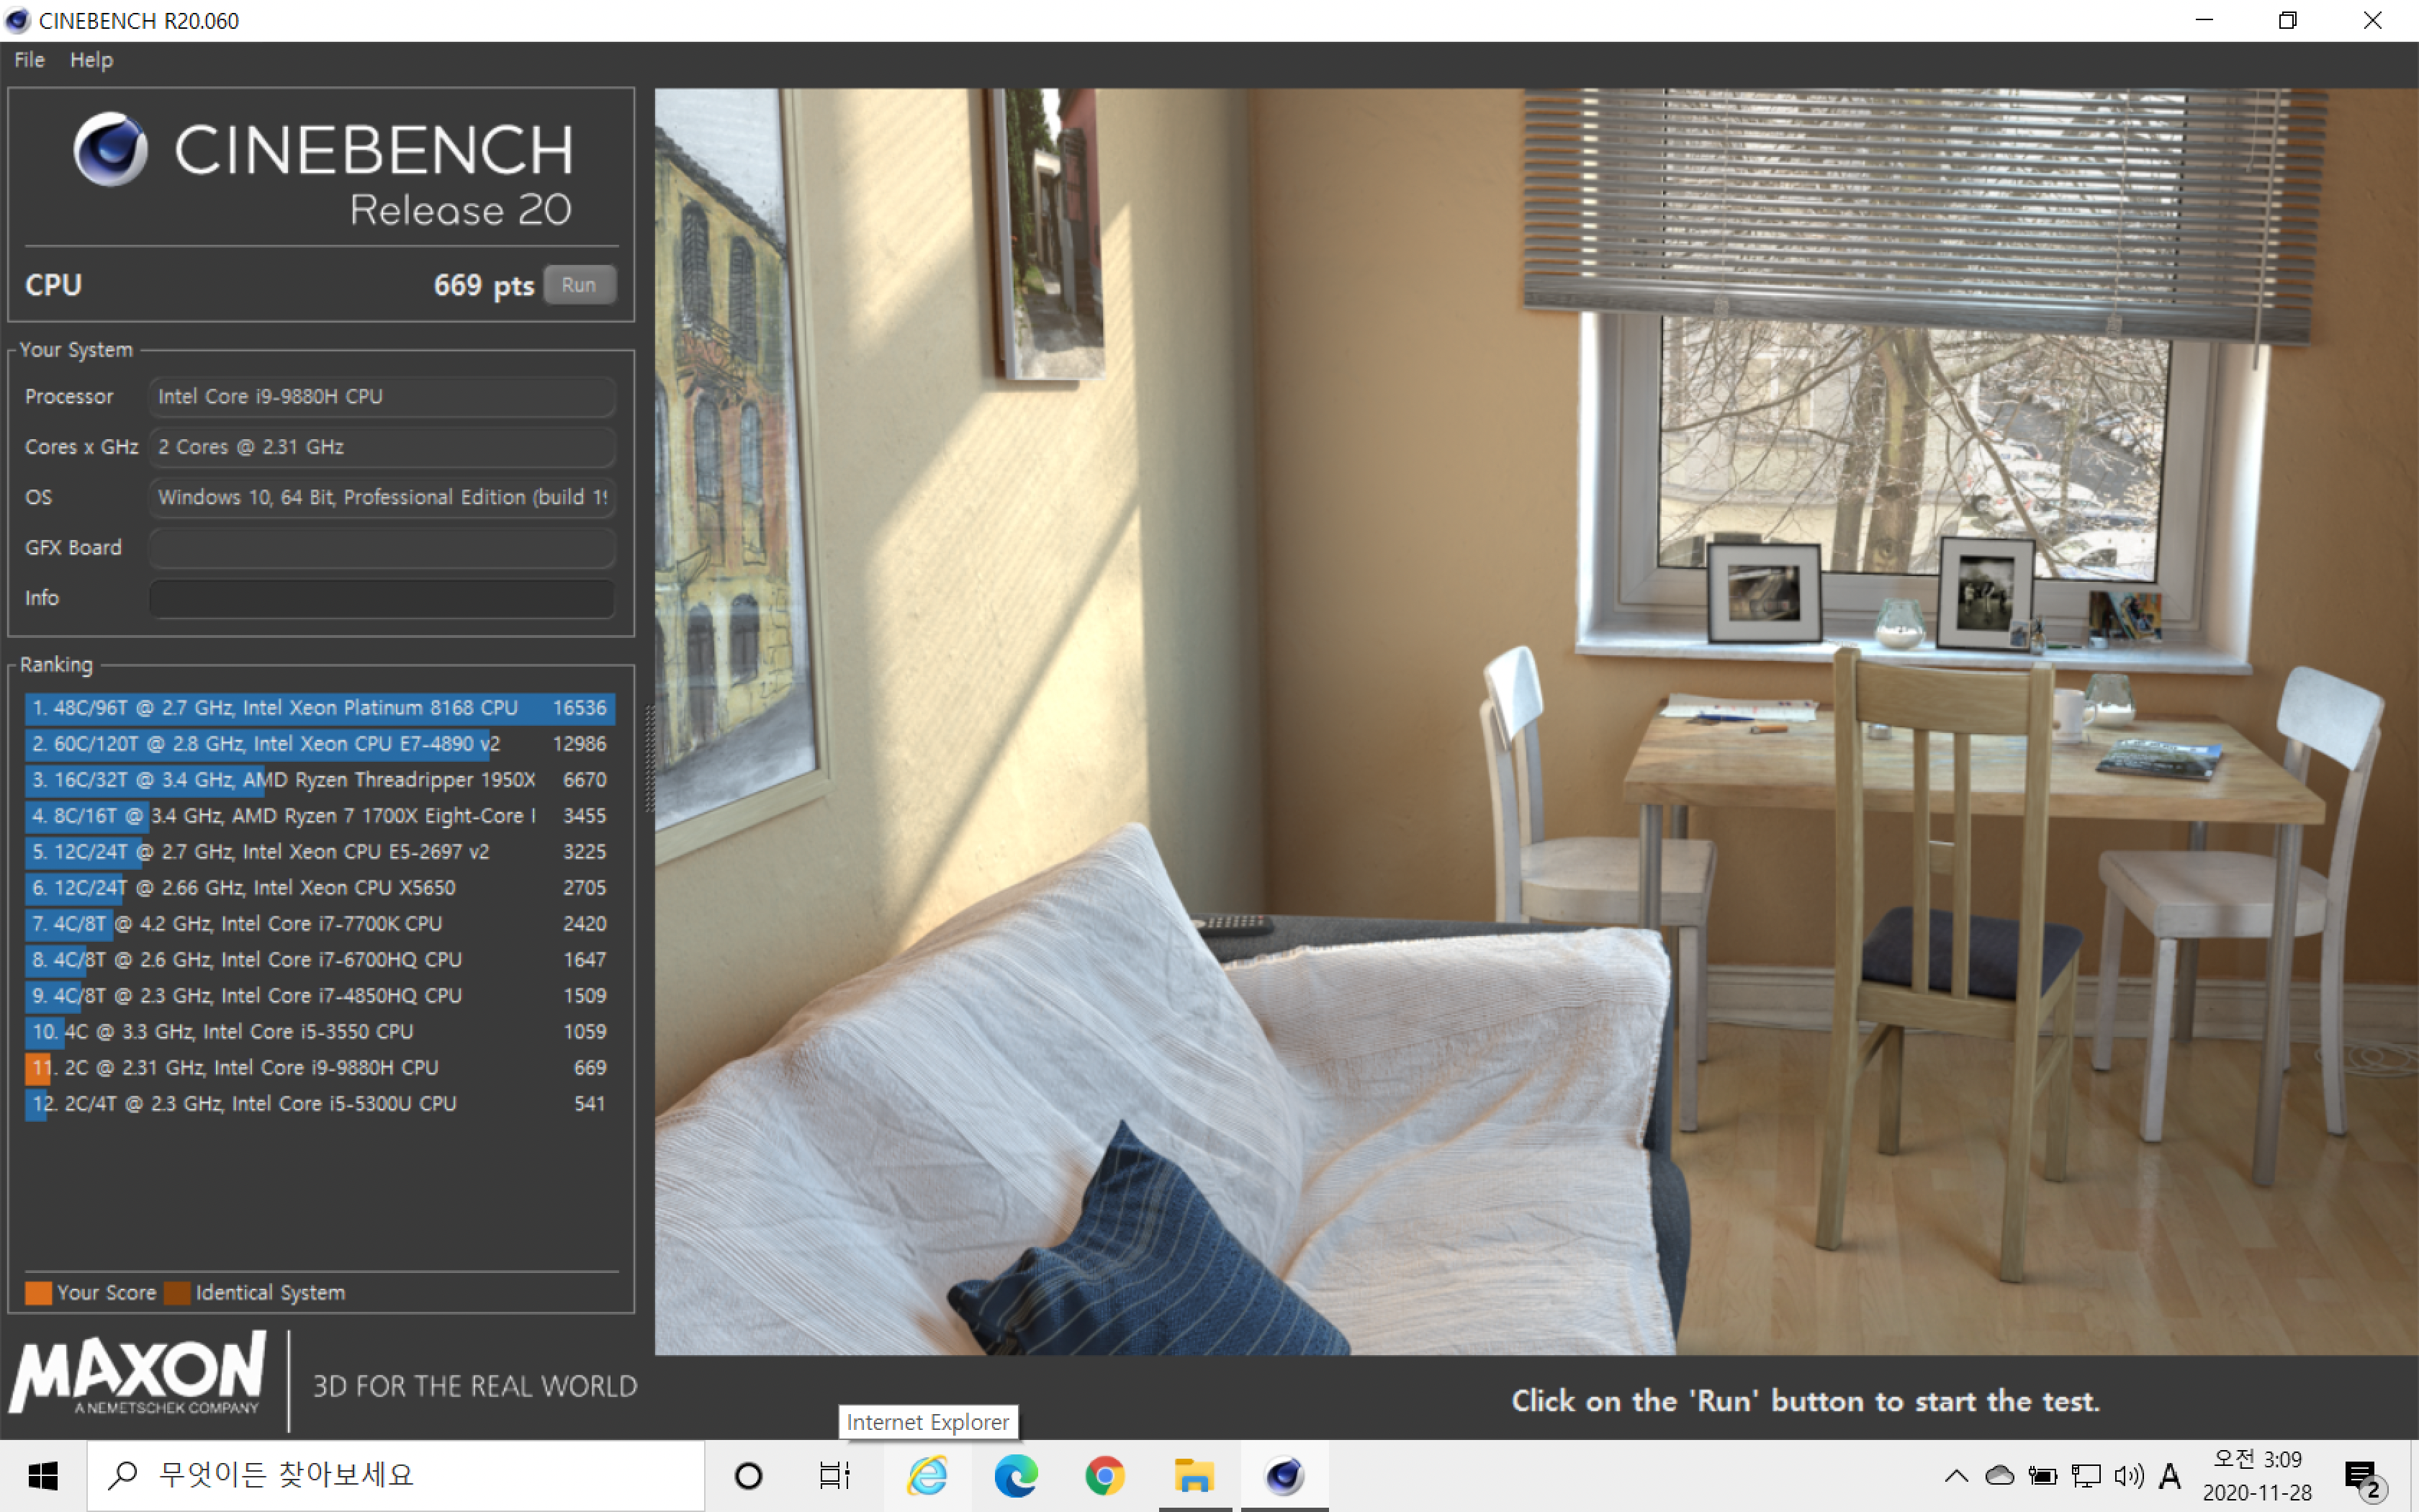
Task: Select ranking entry Ryzen Threadripper 1950X
Action: (x=320, y=780)
